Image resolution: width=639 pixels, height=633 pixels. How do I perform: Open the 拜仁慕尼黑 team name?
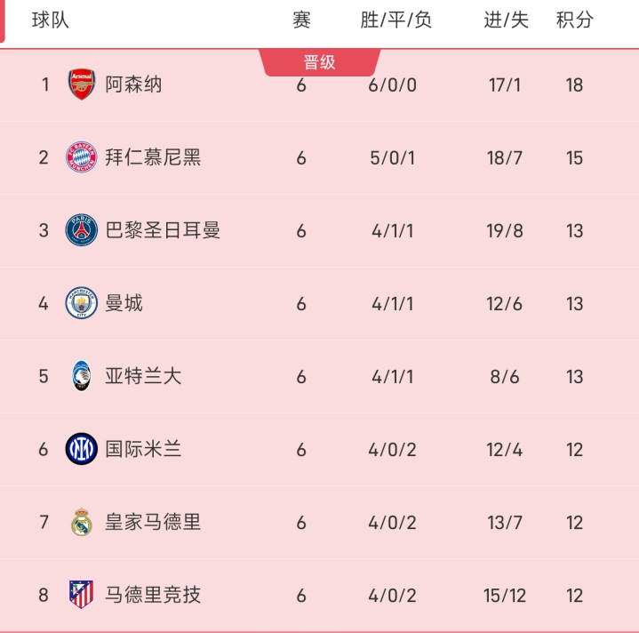pos(153,157)
